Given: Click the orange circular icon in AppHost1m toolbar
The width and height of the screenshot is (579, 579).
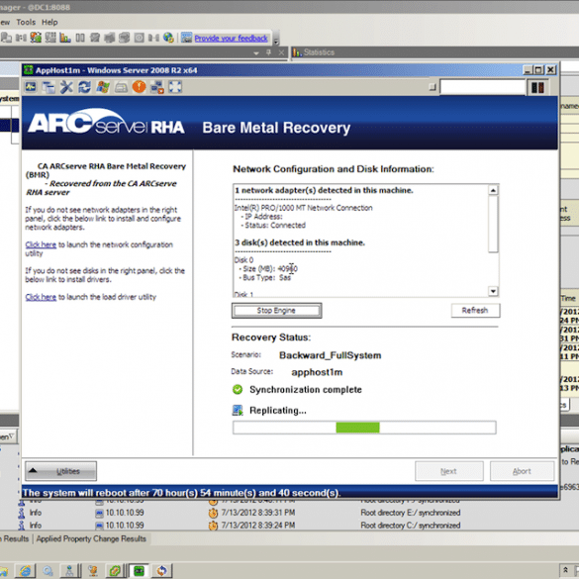Looking at the screenshot, I should click(139, 87).
